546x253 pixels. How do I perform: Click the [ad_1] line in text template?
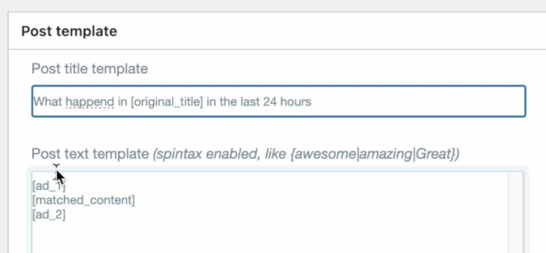click(48, 187)
